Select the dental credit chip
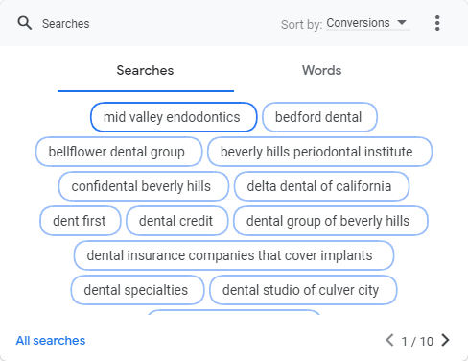Screen dimensions: 468x361 pyautogui.click(x=177, y=221)
